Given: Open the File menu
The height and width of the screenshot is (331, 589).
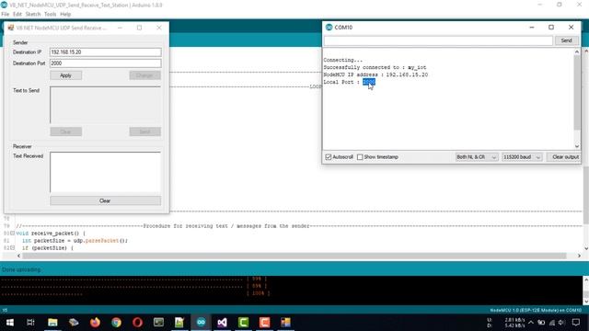Looking at the screenshot, I should tap(6, 15).
